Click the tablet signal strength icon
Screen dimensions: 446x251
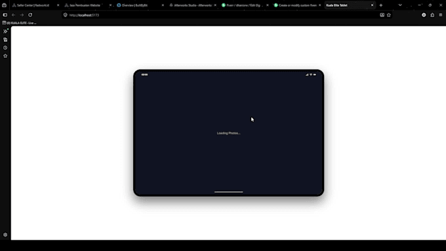point(307,75)
